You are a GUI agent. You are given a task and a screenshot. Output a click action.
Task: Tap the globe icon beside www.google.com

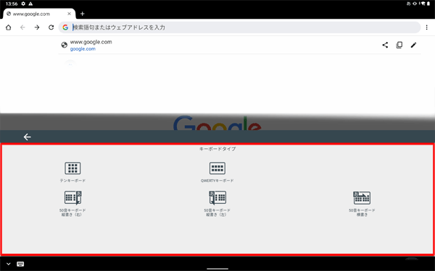click(x=65, y=45)
